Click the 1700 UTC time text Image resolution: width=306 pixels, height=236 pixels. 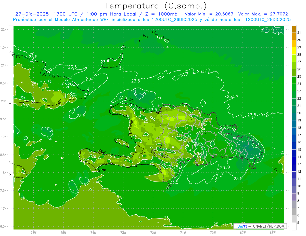tap(66, 14)
